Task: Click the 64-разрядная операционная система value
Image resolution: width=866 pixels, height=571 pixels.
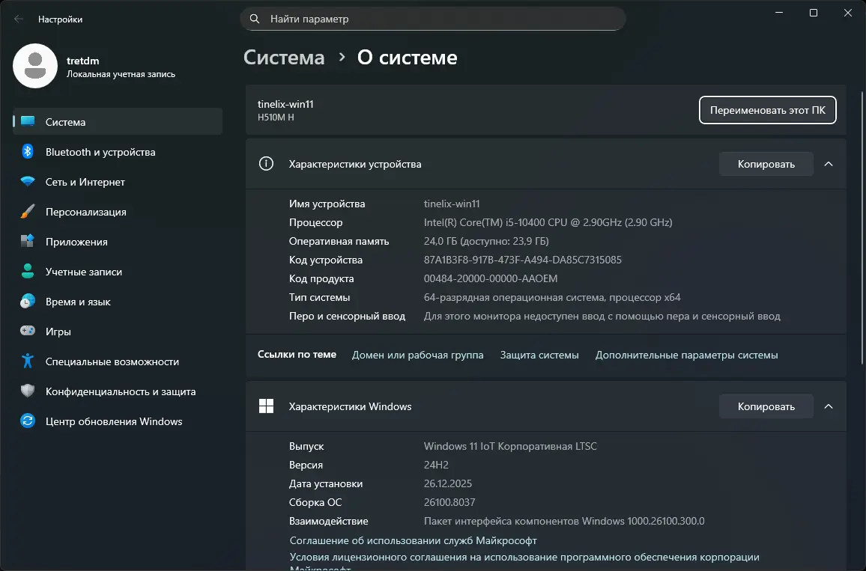Action: 552,297
